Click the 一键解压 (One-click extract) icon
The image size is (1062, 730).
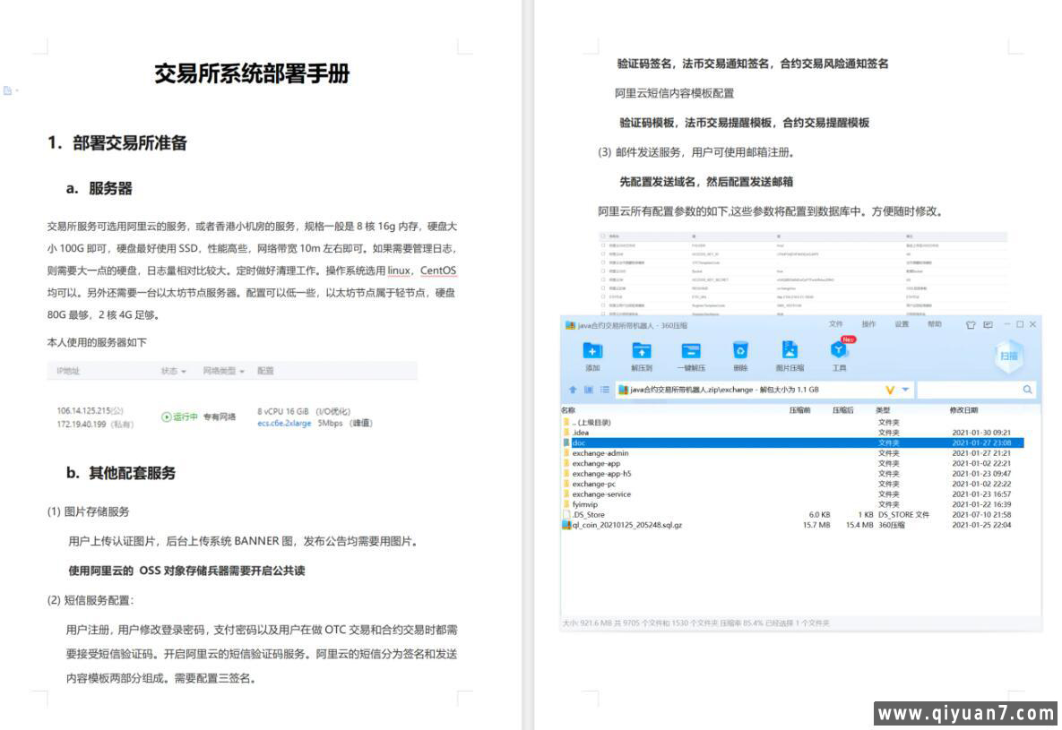[x=691, y=350]
